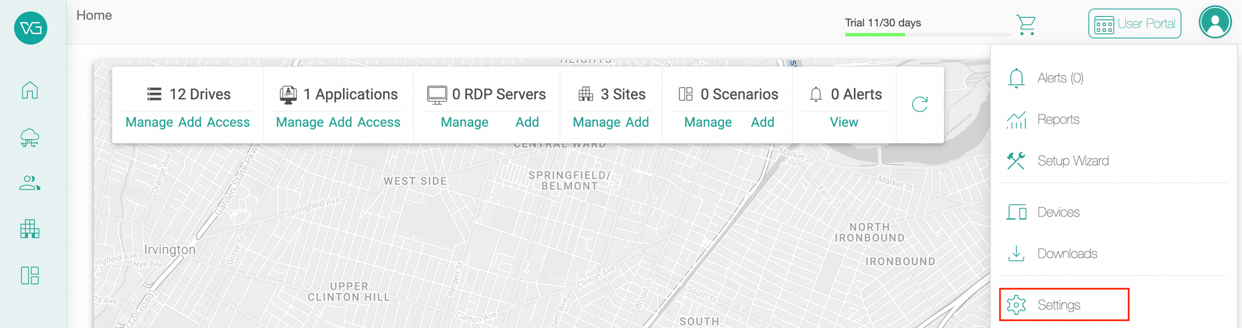
Task: Click the bell icon next to Alerts (0)
Action: pos(1016,78)
